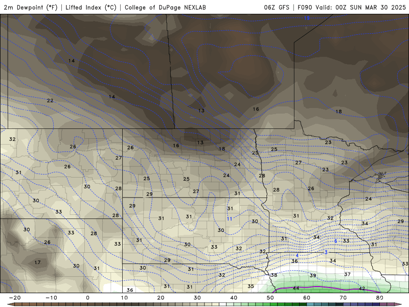Screen dimensions: 409x307
Task: Click the '0' color scale label
Action: click(87, 298)
